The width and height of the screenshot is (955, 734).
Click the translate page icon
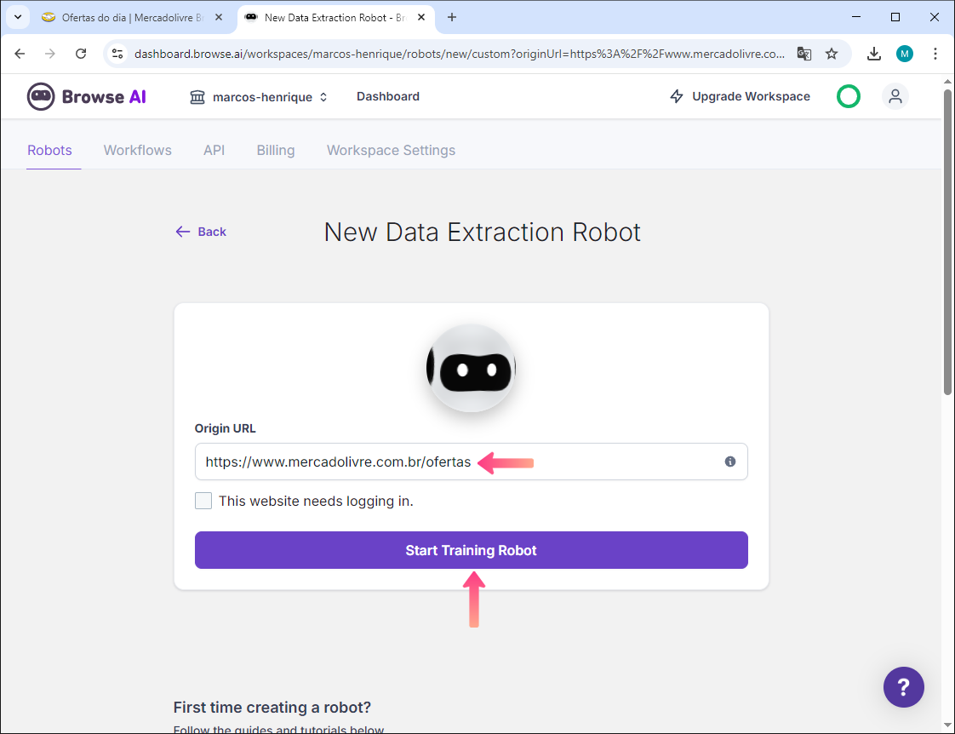click(x=804, y=54)
